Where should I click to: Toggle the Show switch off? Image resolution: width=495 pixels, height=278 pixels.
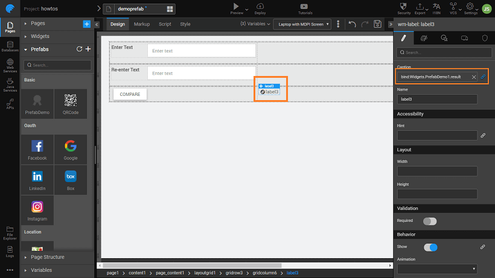click(430, 247)
